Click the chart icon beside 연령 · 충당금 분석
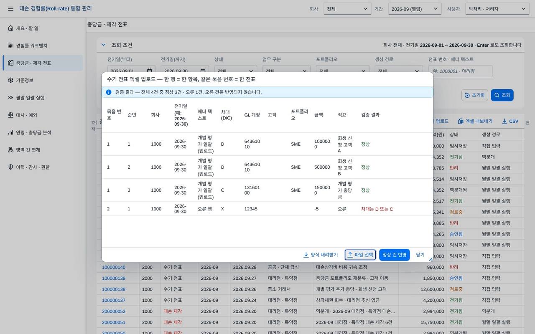Image resolution: width=535 pixels, height=334 pixels. [10, 132]
